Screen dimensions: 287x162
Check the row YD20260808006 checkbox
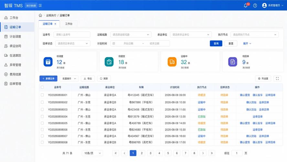pos(42,129)
